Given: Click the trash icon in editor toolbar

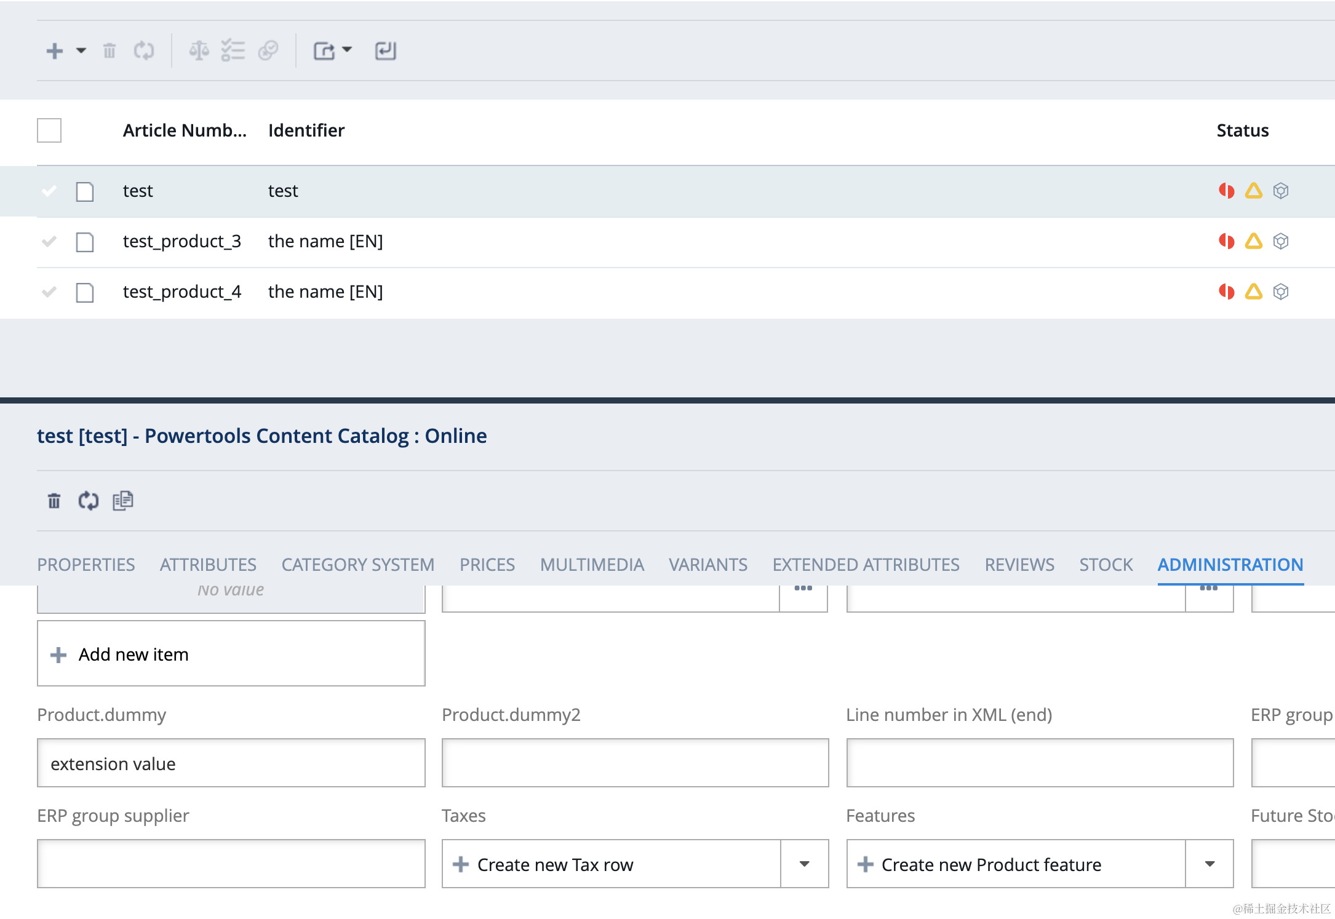Looking at the screenshot, I should pyautogui.click(x=54, y=501).
